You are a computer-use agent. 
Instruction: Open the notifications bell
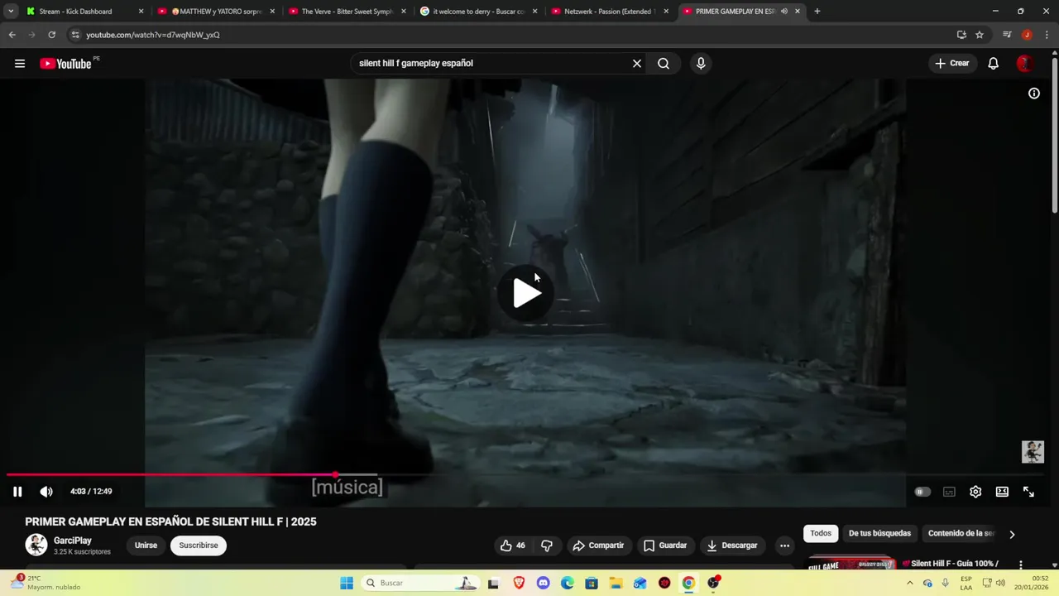(994, 64)
